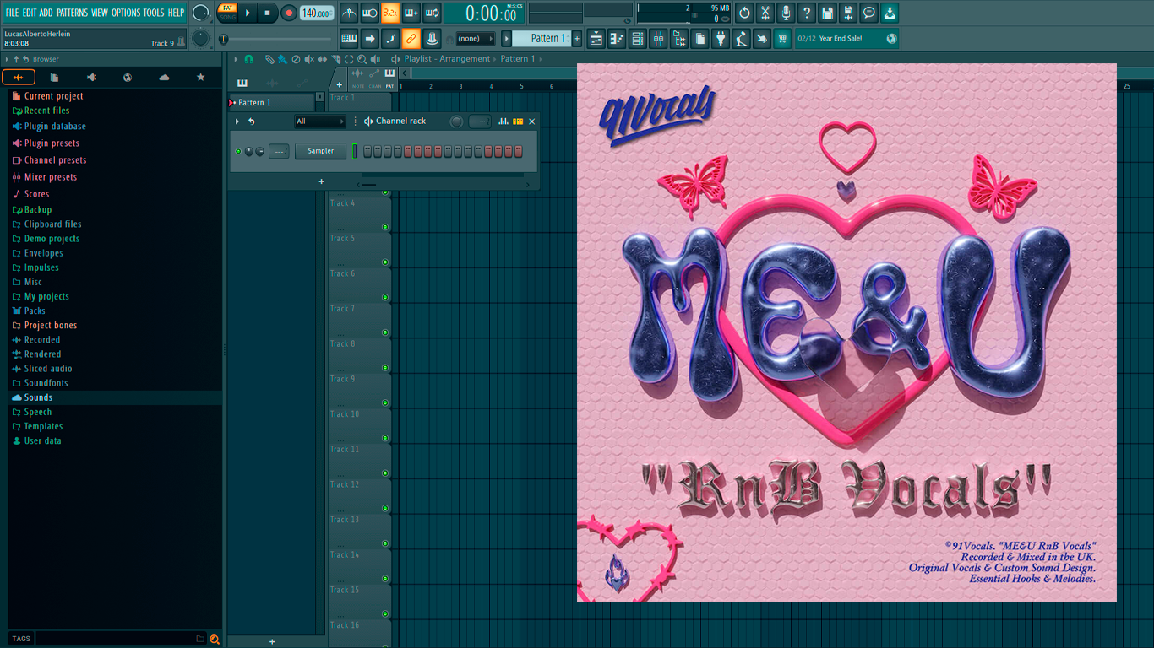Image resolution: width=1154 pixels, height=648 pixels.
Task: Open the EDIT menu
Action: pyautogui.click(x=30, y=13)
